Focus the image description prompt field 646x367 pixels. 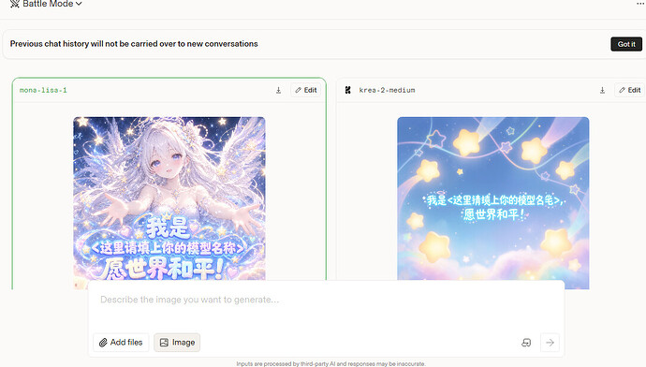click(326, 300)
